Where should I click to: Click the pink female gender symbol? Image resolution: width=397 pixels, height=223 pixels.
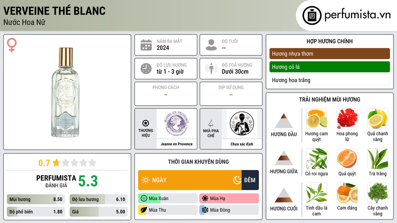[12, 45]
